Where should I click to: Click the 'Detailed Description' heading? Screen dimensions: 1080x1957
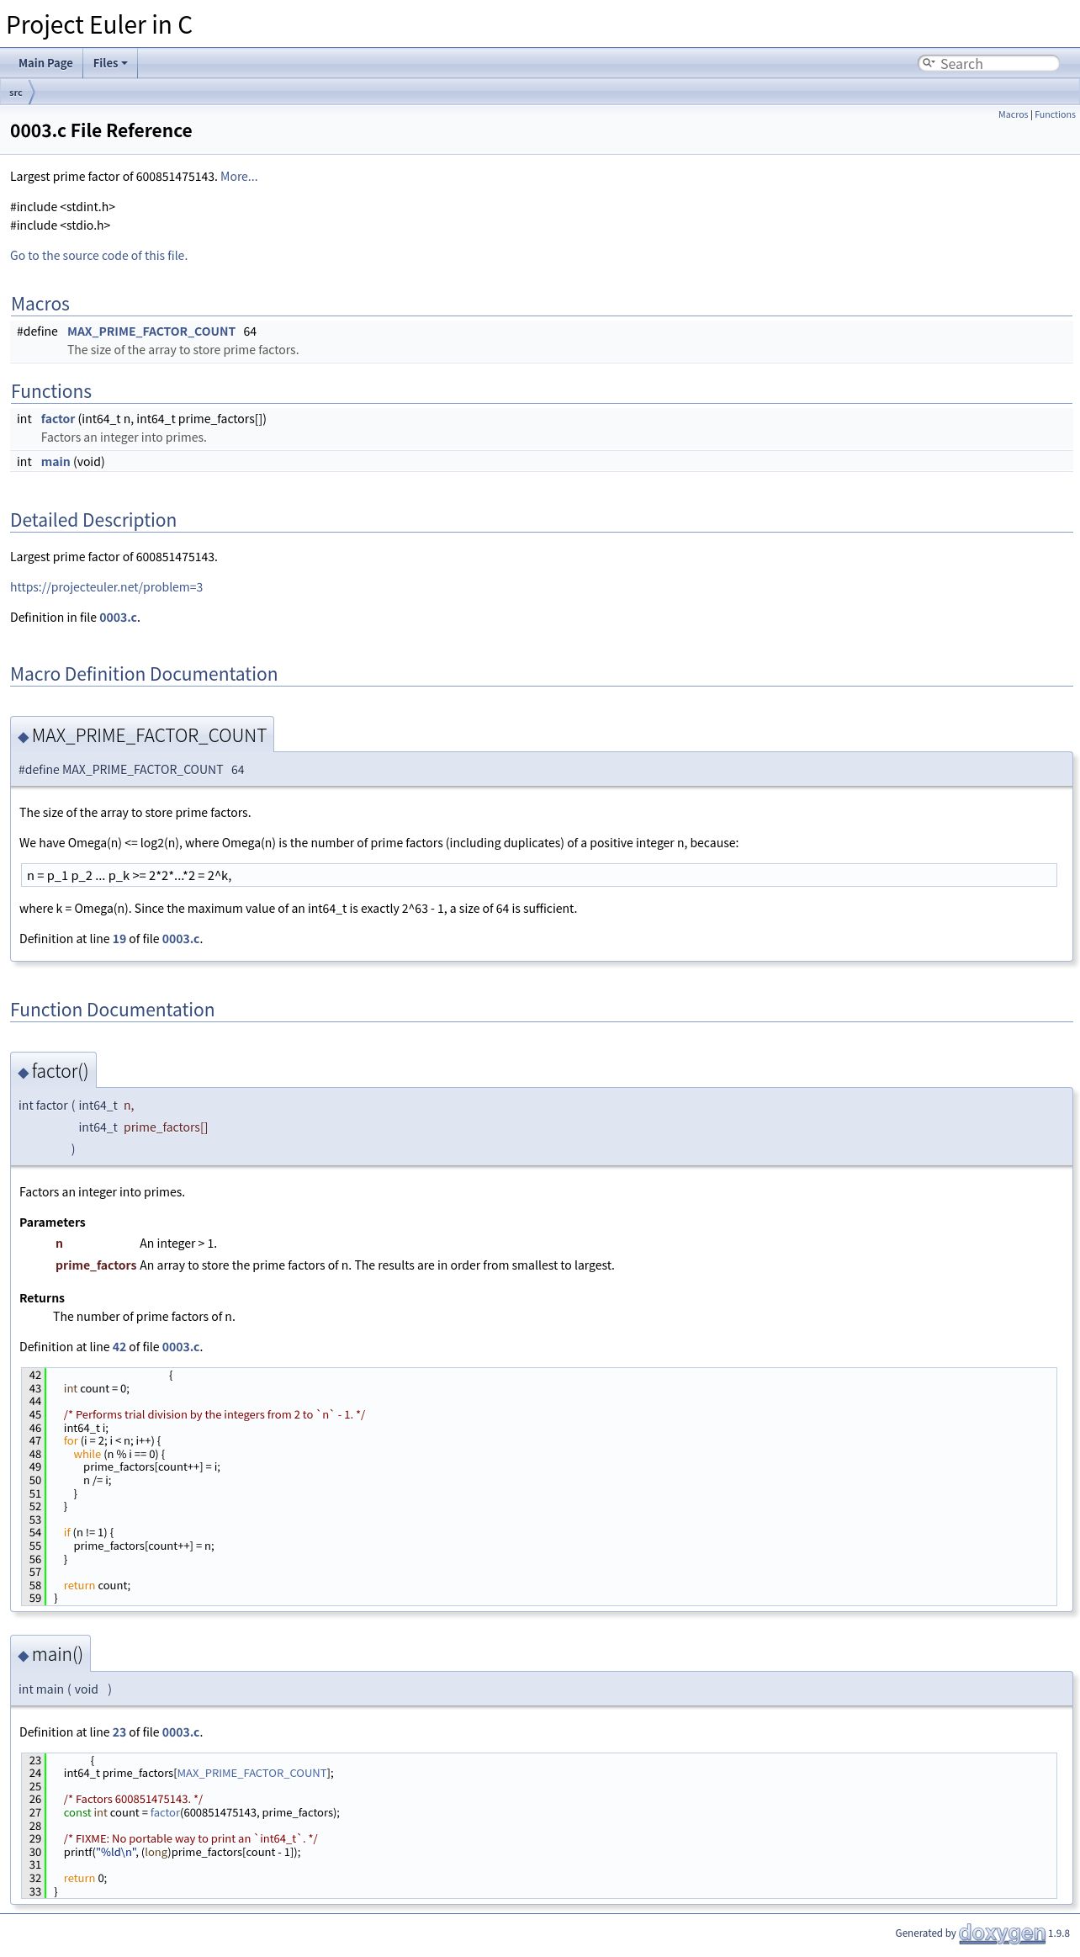[x=93, y=521]
